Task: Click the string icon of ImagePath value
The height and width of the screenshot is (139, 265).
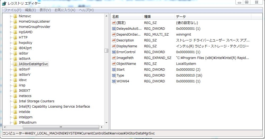Action: (114, 58)
